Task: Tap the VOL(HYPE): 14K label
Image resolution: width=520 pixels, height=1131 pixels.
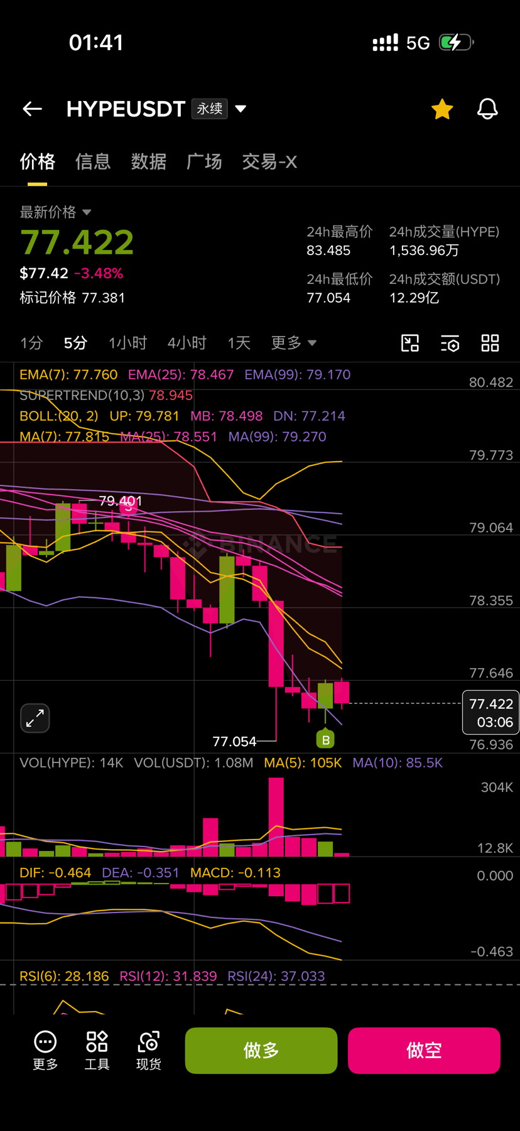Action: 72,763
